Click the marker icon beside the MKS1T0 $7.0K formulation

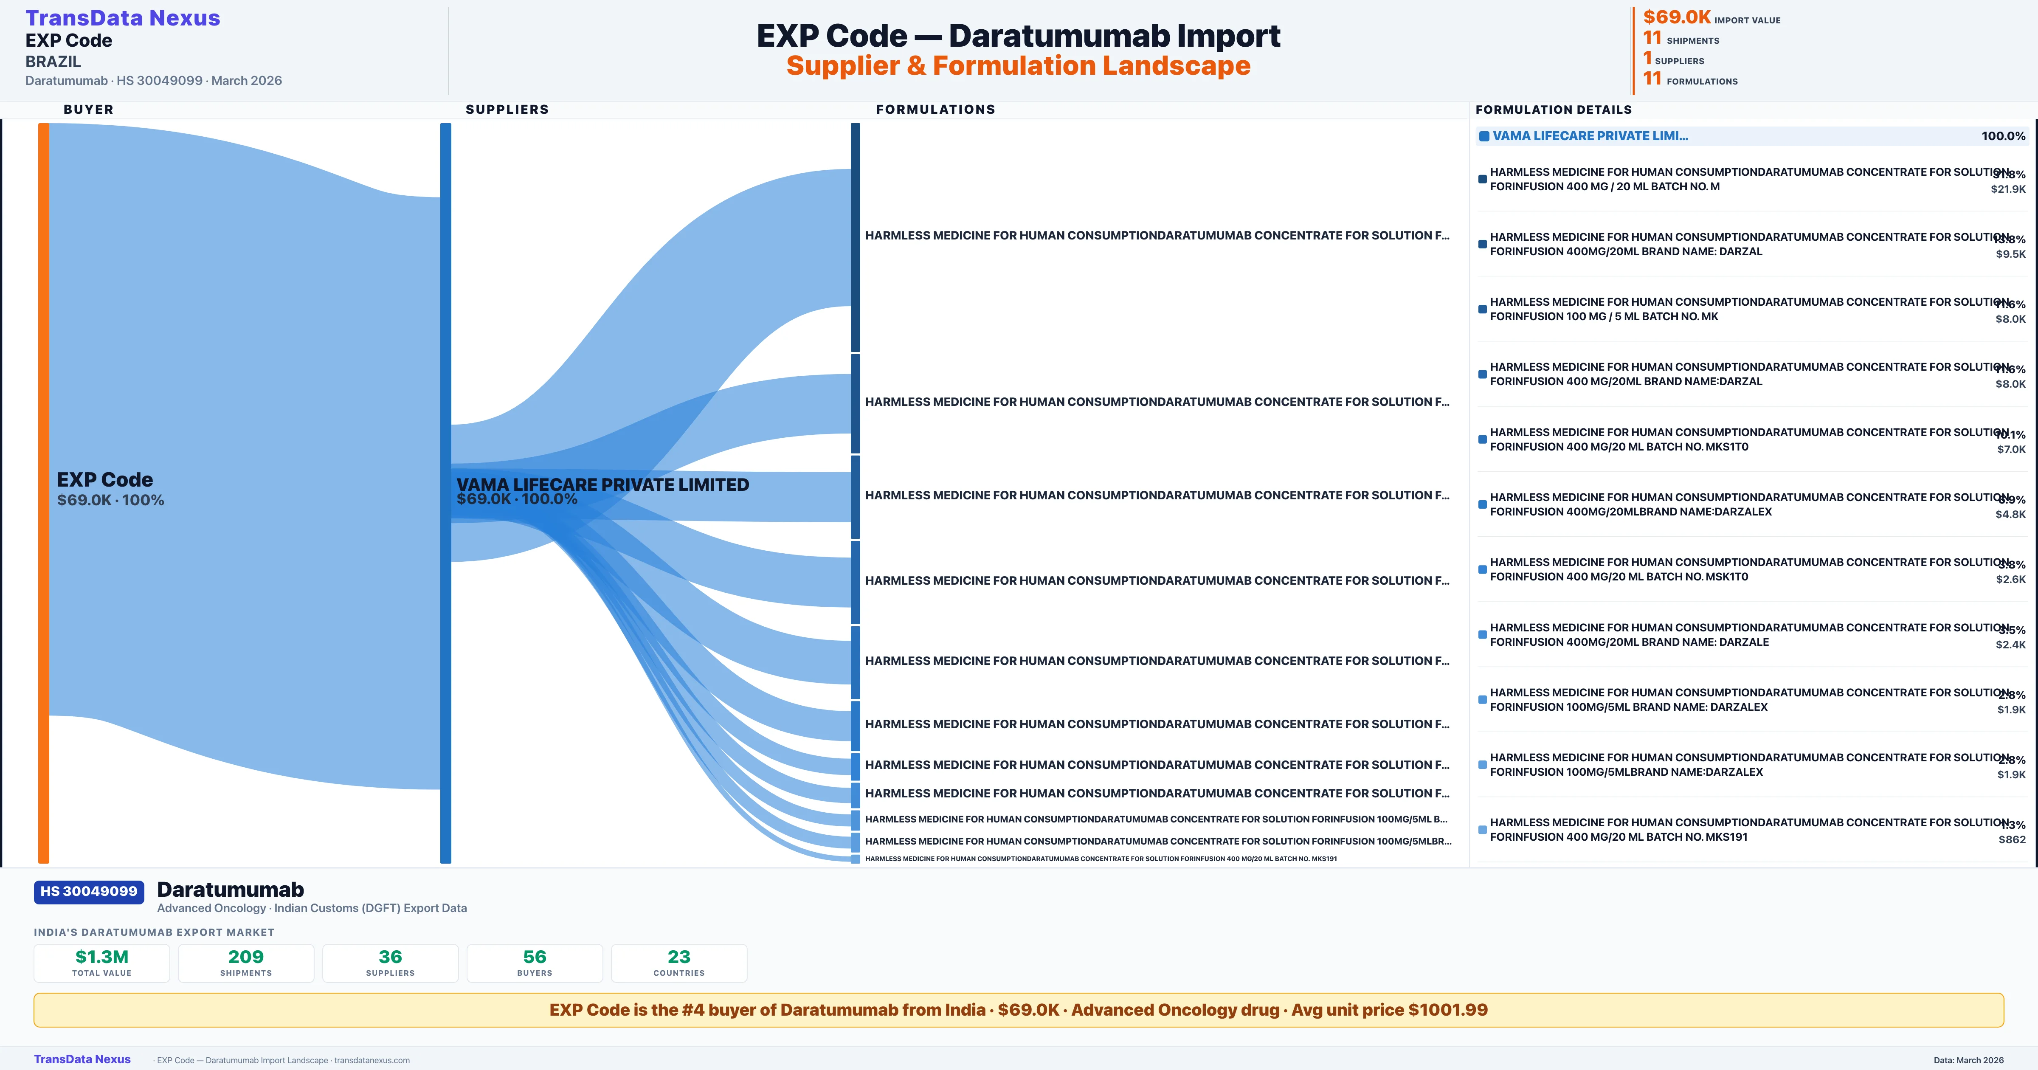pos(1483,439)
